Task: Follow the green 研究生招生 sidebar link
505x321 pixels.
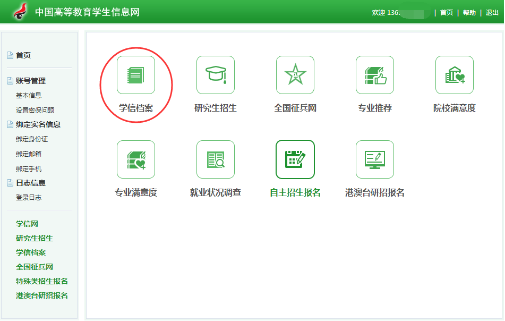Action: pyautogui.click(x=35, y=238)
